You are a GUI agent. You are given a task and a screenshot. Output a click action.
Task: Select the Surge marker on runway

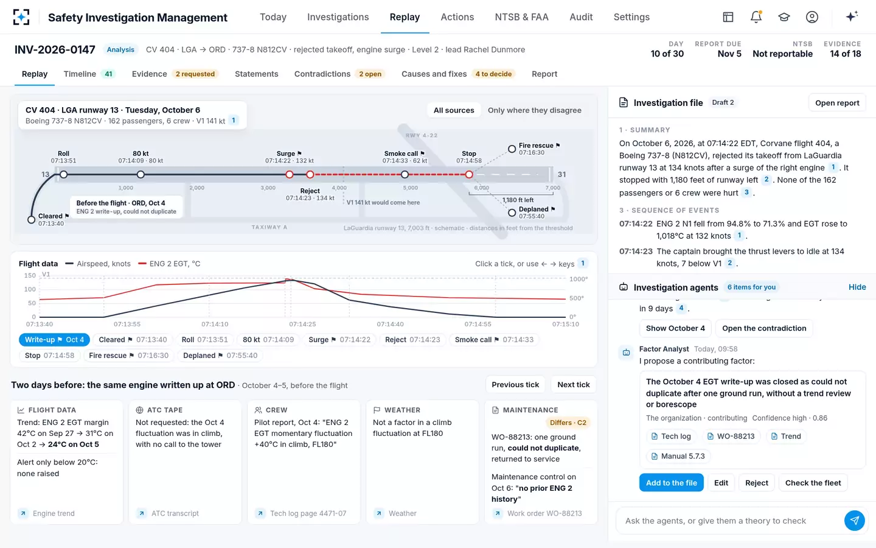click(290, 175)
